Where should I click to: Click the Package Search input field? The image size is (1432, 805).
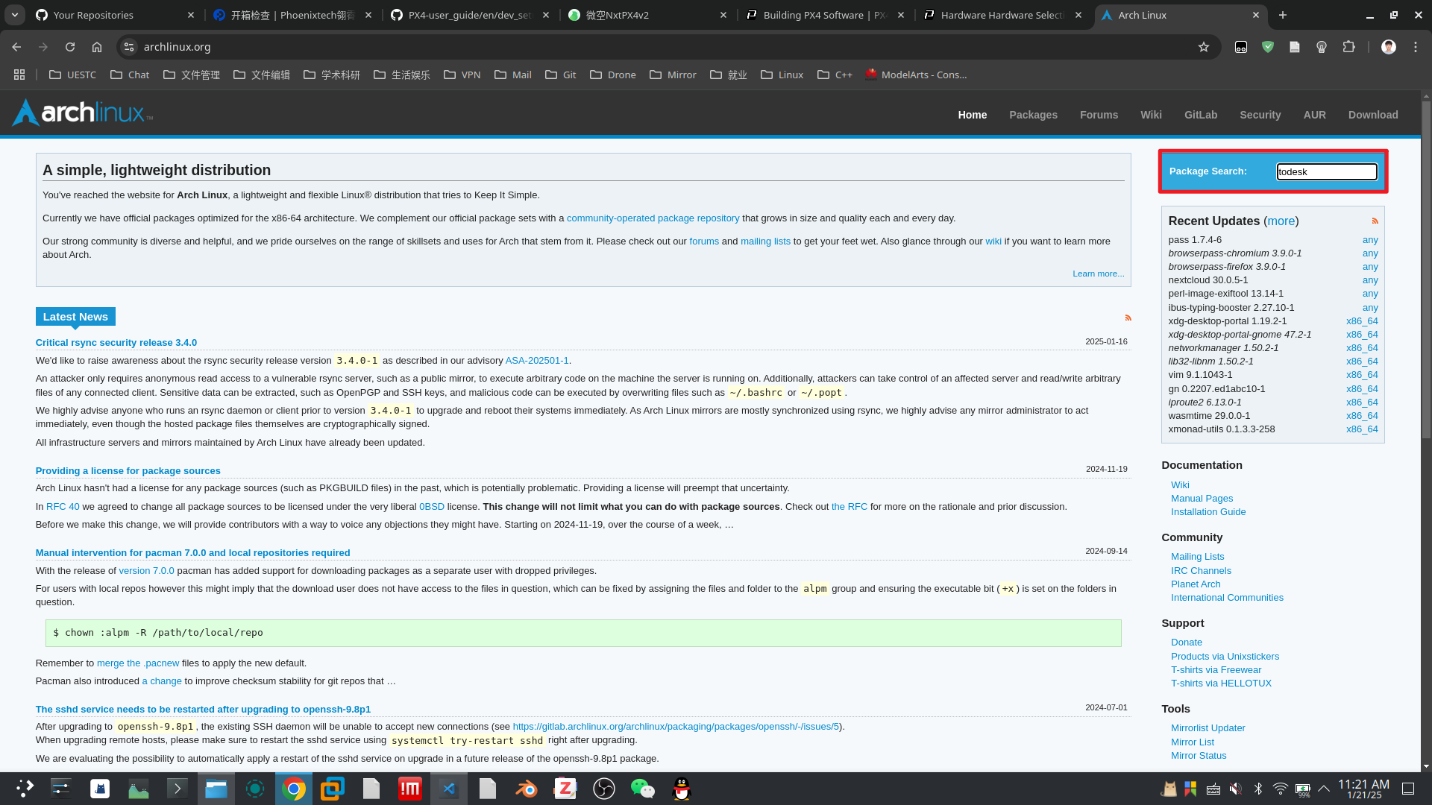tap(1327, 172)
